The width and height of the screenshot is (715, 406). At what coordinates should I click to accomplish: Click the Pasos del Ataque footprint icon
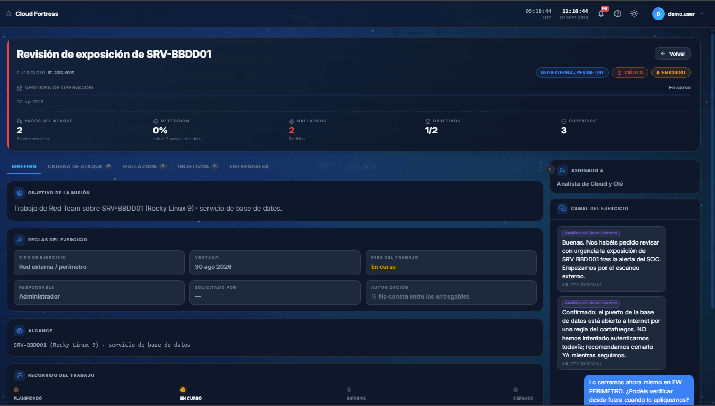[20, 121]
